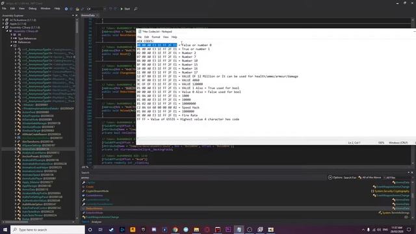
Task: Open Steam from the taskbar
Action: click(x=111, y=229)
